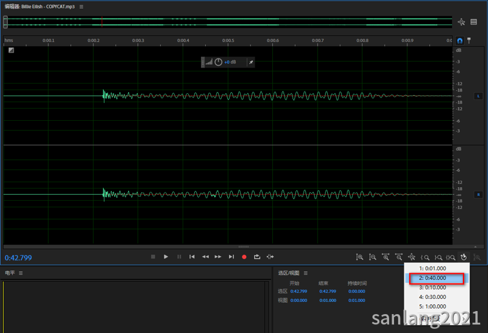The image size is (488, 333).
Task: Toggle left channel L button
Action: (478, 96)
